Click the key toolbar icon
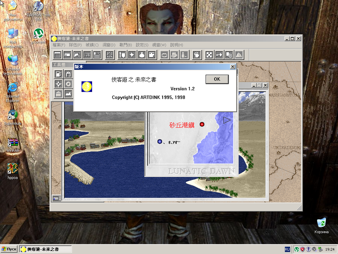 (x=219, y=55)
